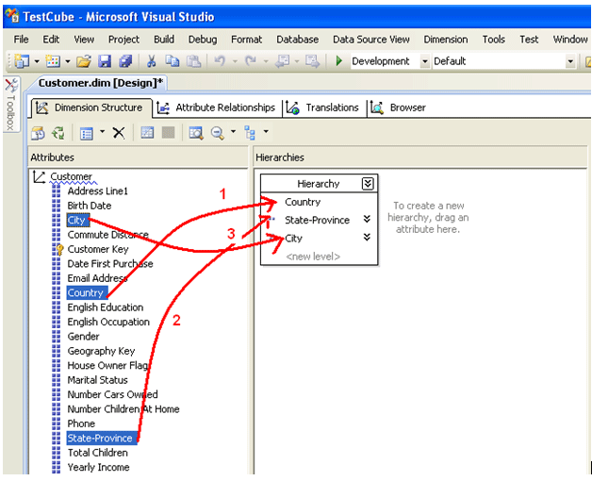Click the <new level> placeholder in Hierarchy
This screenshot has height=481, width=592.
[313, 257]
